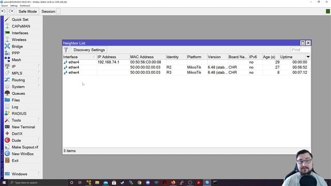Launch New Terminal
Image resolution: width=331 pixels, height=186 pixels.
point(23,127)
